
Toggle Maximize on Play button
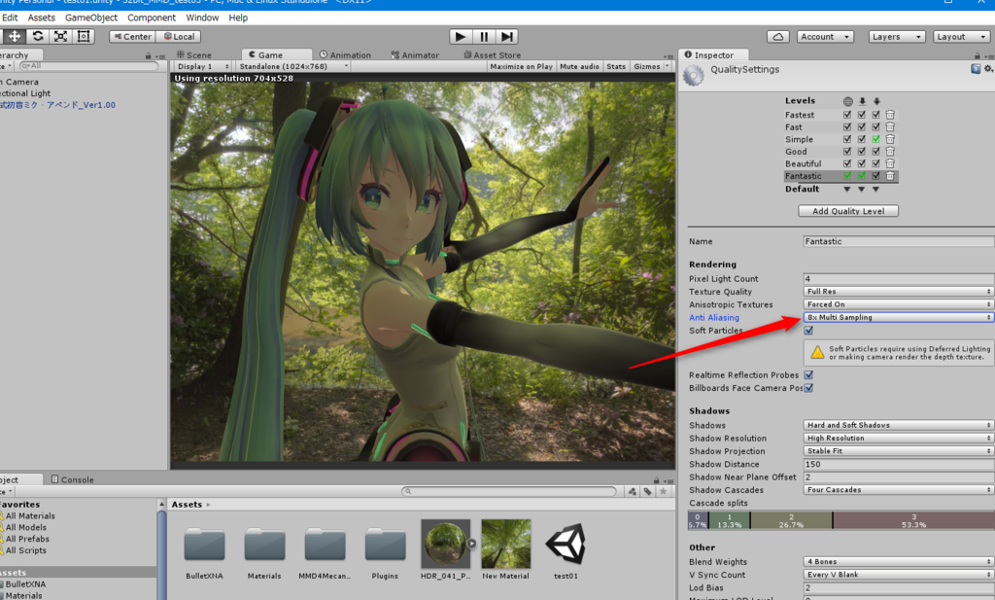(521, 67)
